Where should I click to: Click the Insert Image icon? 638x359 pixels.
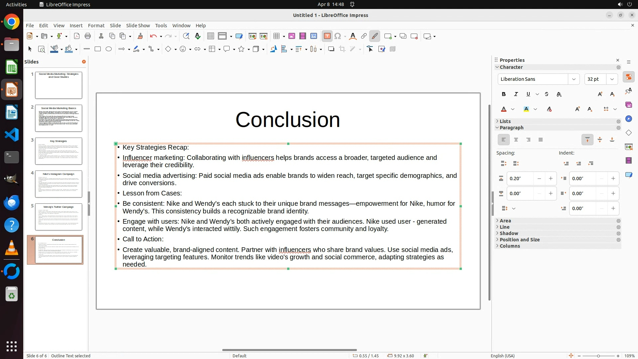tap(291, 36)
